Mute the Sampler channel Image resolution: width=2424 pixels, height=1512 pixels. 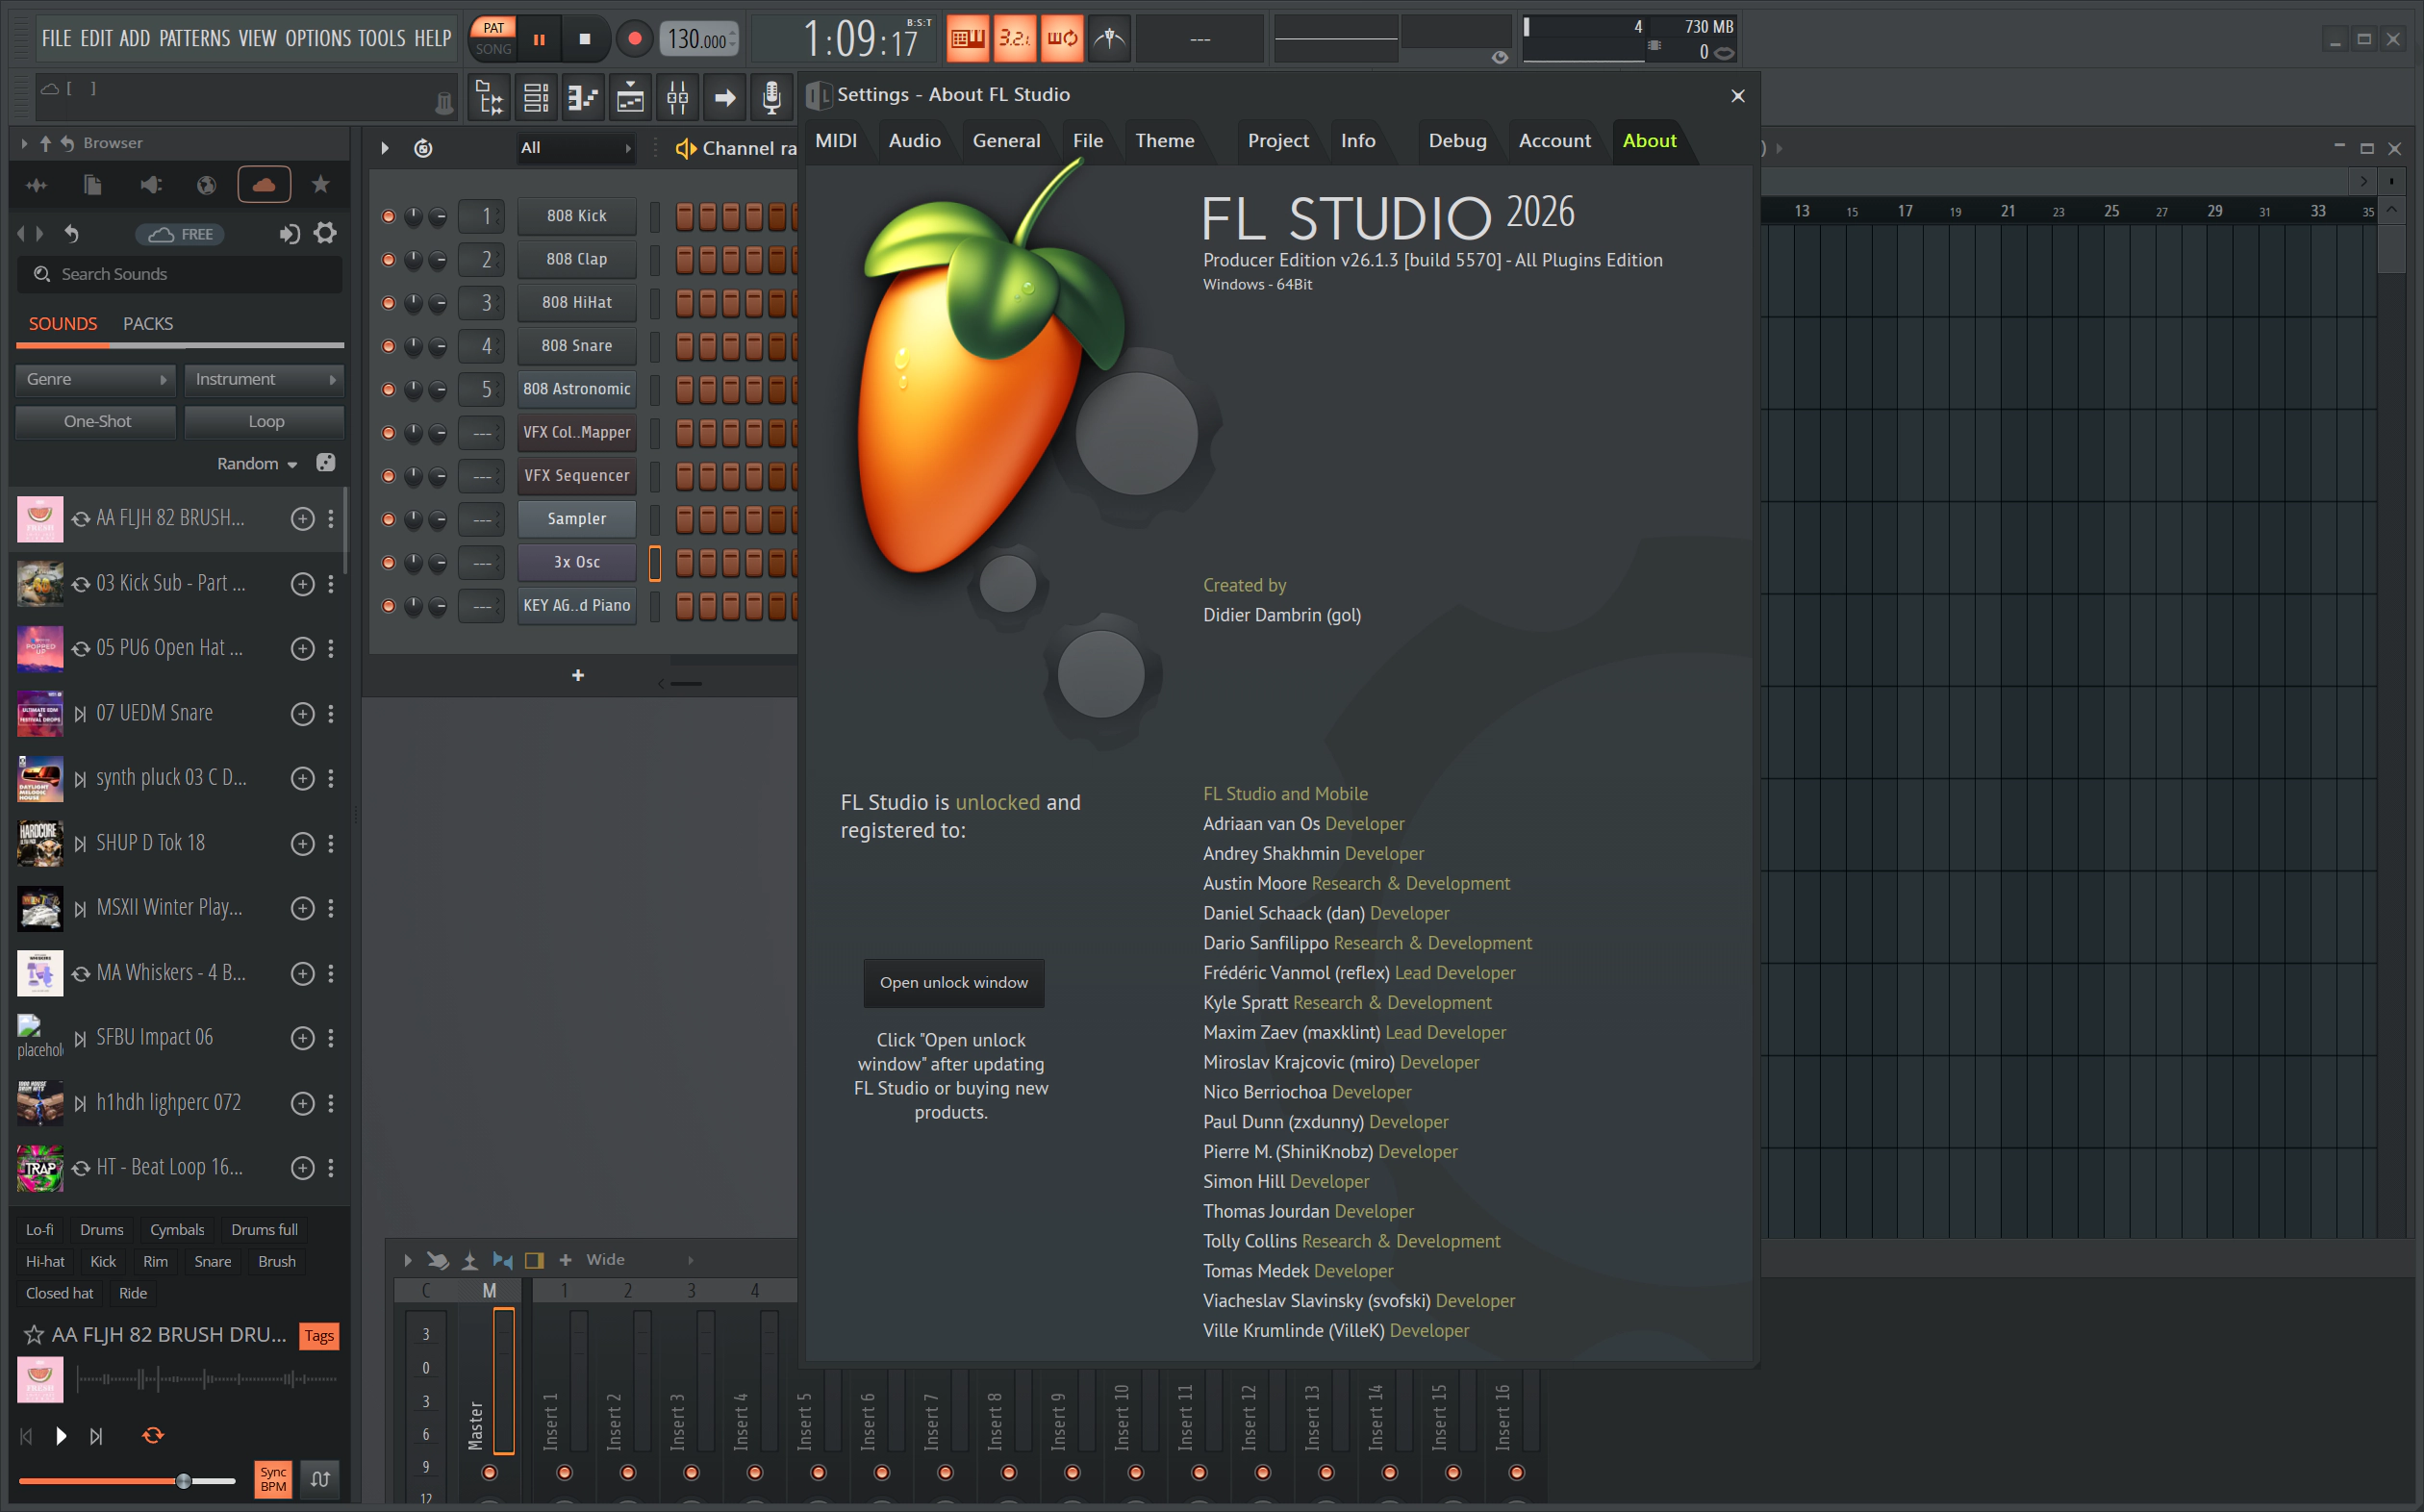[388, 519]
